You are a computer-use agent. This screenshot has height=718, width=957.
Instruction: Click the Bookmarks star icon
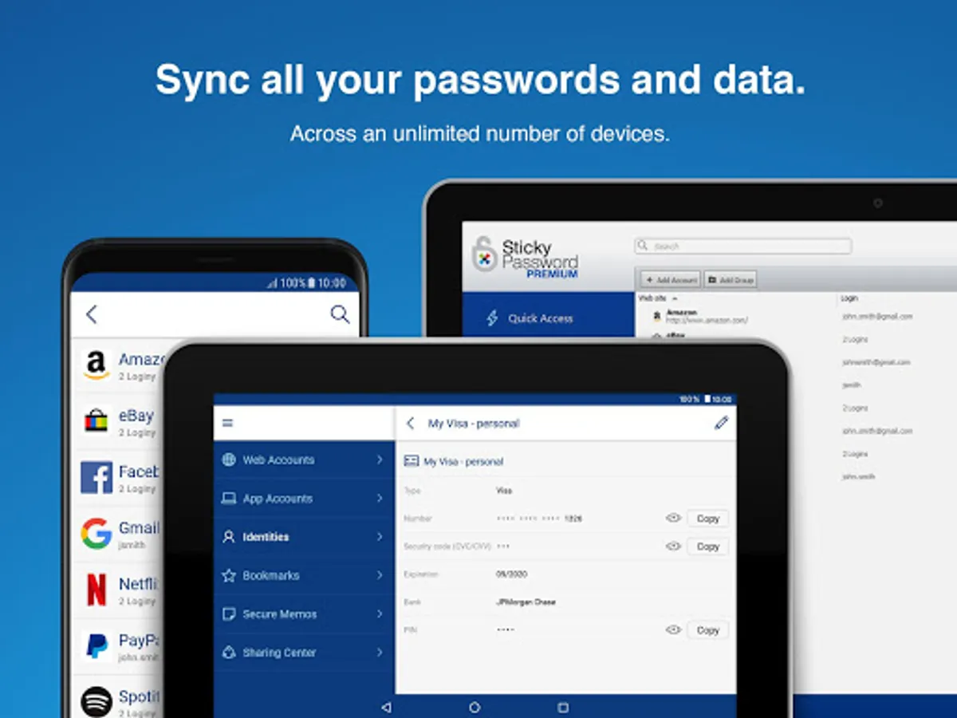(229, 575)
